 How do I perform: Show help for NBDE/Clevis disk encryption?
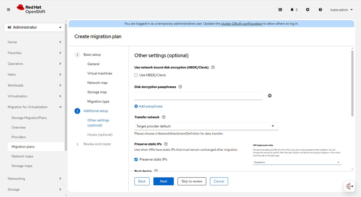pyautogui.click(x=213, y=67)
